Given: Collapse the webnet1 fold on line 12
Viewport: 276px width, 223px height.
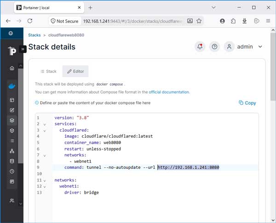Looking at the screenshot, I should pos(45,187).
